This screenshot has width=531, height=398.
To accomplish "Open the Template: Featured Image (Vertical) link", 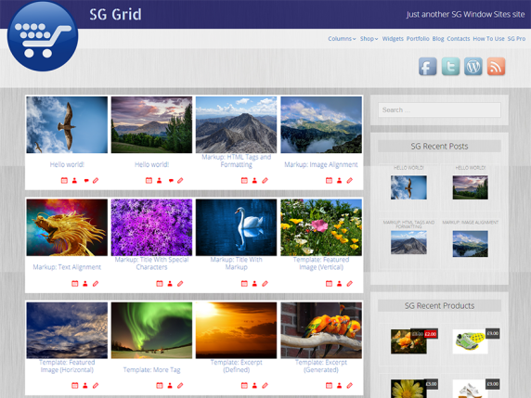I will [321, 263].
